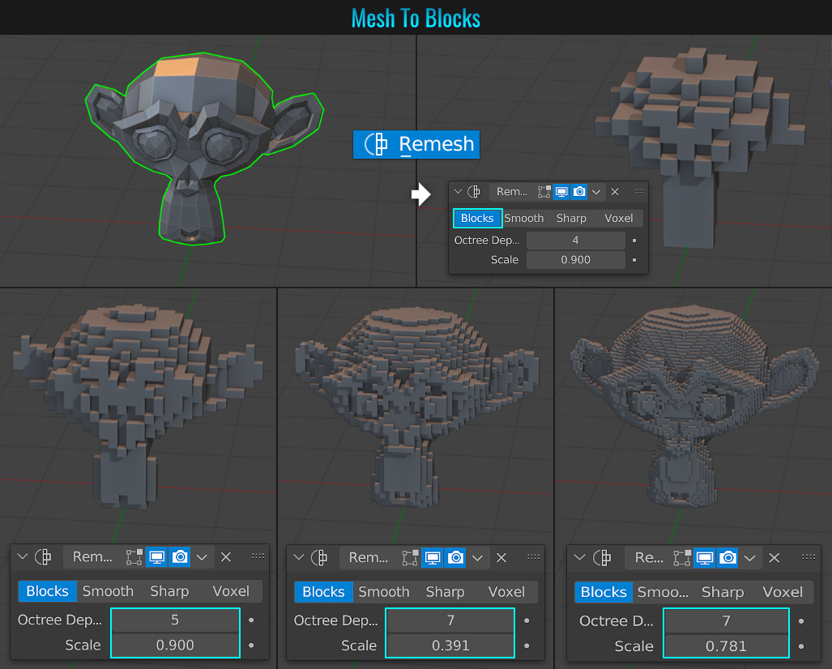Click Octree Depth field showing 5
Screen dimensions: 832x669
pos(175,620)
